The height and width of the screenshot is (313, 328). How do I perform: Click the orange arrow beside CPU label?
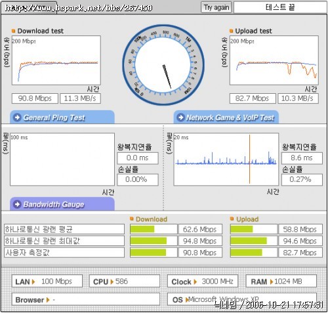(x=112, y=282)
